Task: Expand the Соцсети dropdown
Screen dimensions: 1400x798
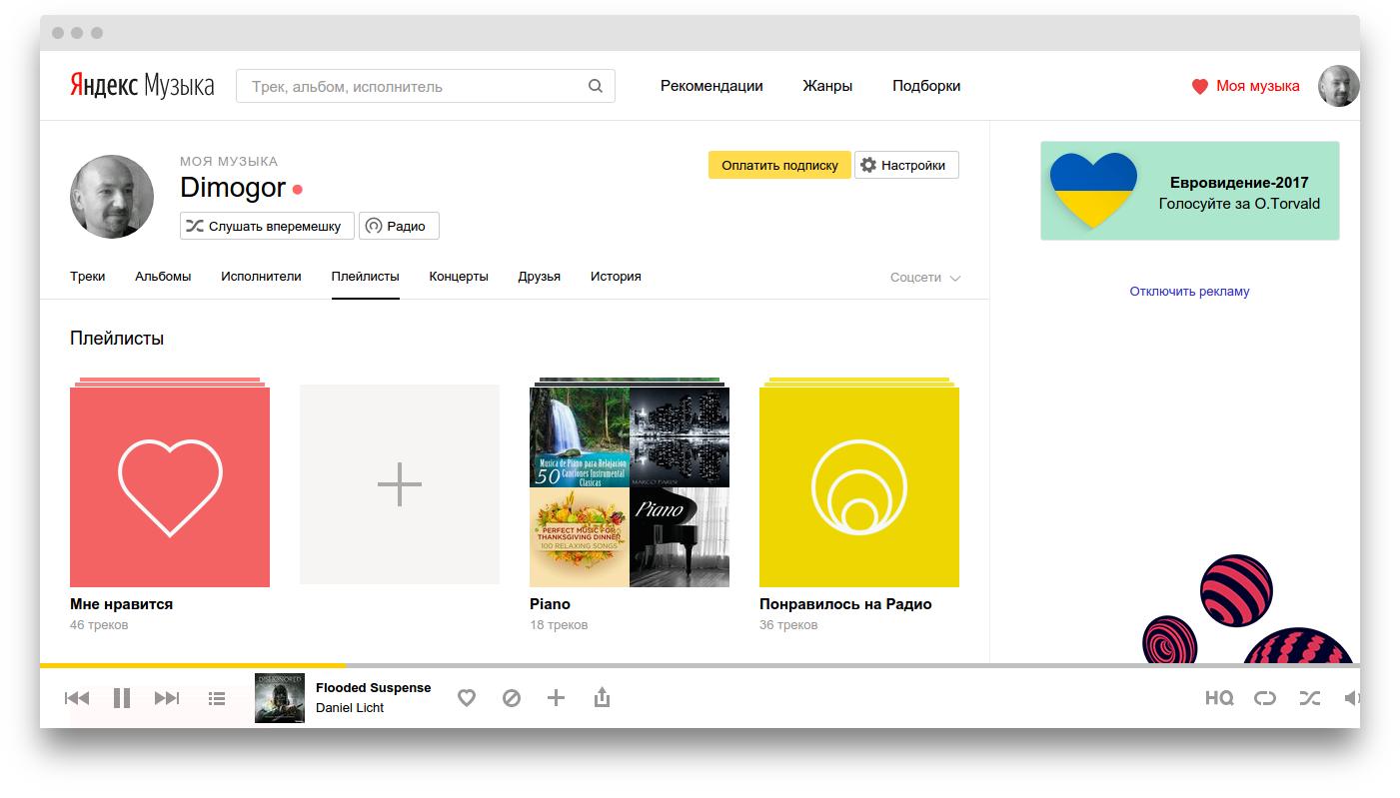Action: pyautogui.click(x=924, y=278)
